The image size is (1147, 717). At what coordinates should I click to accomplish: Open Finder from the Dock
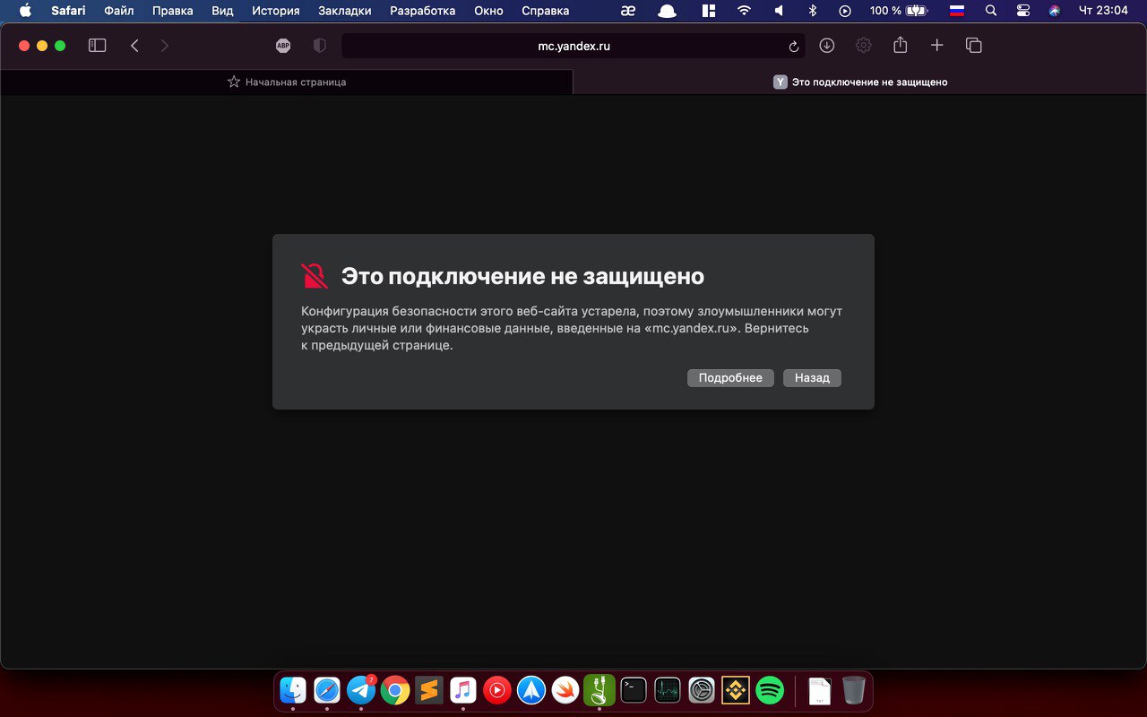[293, 690]
